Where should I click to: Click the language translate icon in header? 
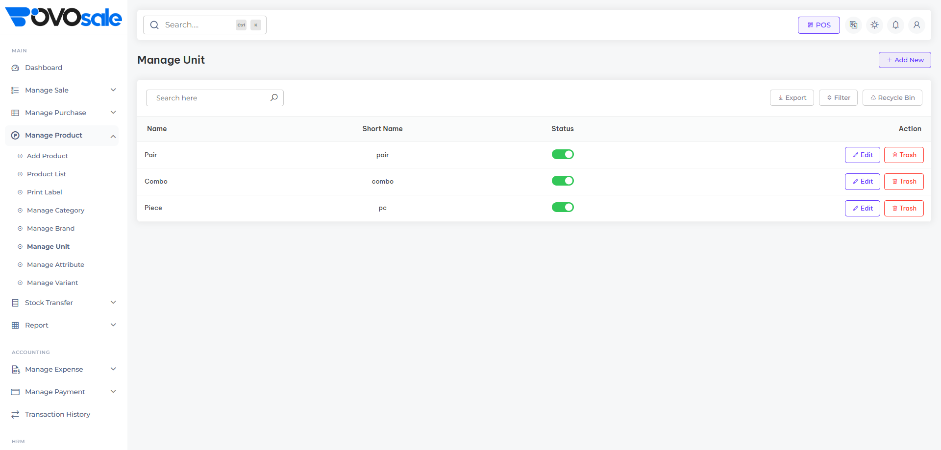click(853, 25)
